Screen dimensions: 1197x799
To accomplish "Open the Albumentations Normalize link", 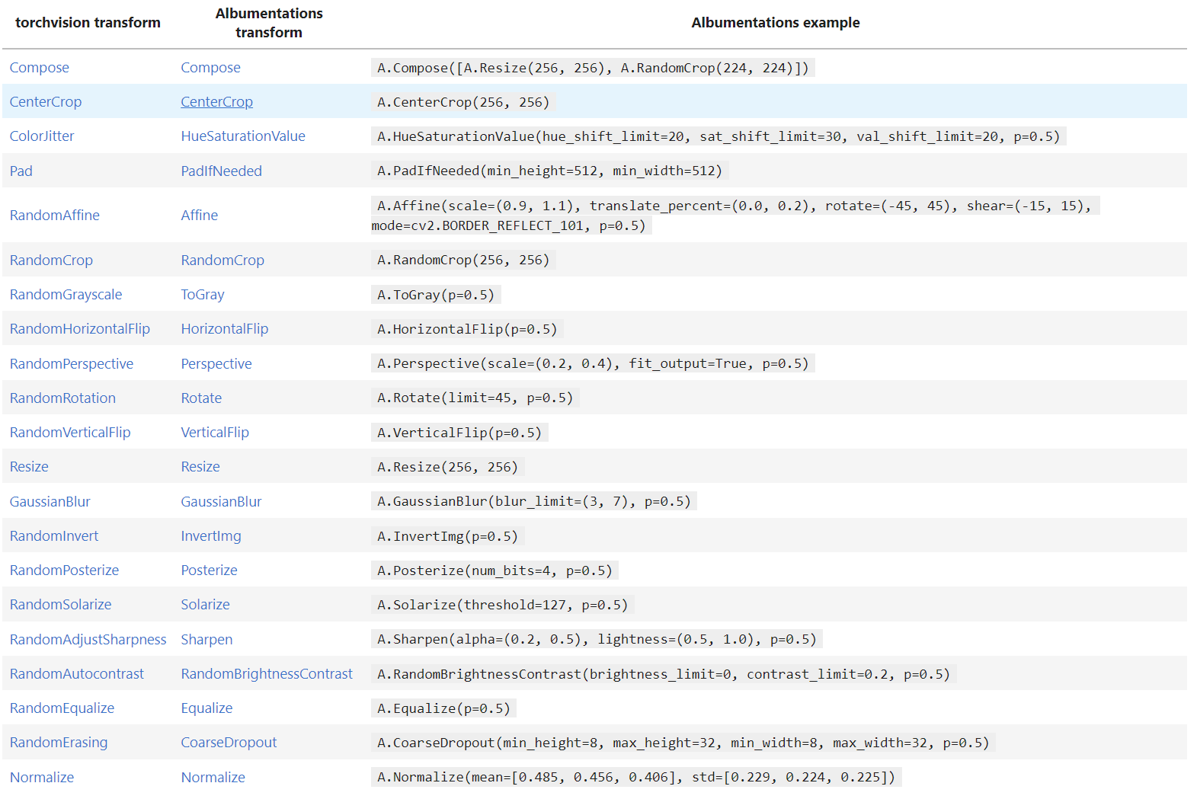I will click(x=213, y=778).
